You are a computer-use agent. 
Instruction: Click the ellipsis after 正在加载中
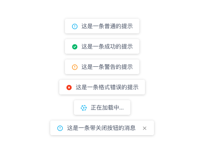click(121, 109)
